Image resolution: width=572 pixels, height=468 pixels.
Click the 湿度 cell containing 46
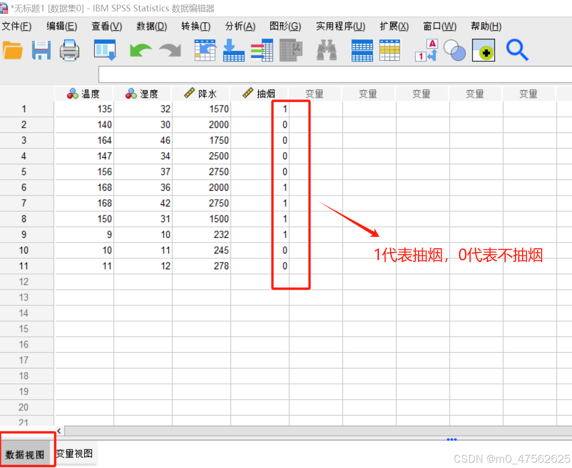click(x=143, y=140)
